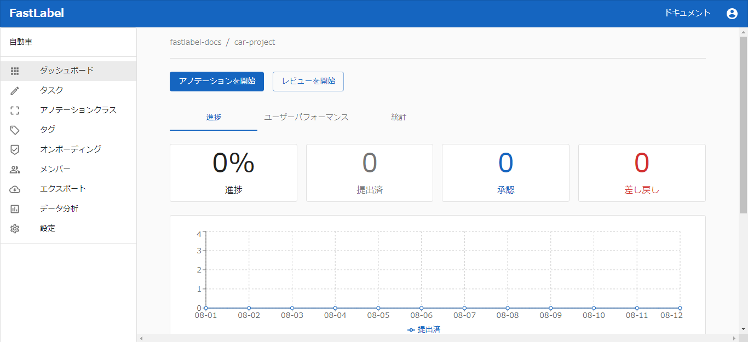Click the chart icon beside データ分析
The height and width of the screenshot is (342, 748).
pyautogui.click(x=15, y=209)
